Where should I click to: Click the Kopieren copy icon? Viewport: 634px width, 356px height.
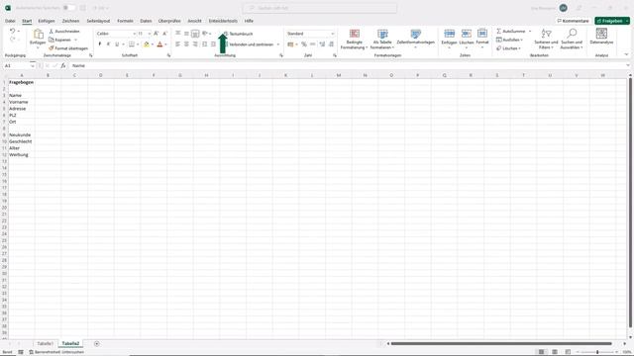[52, 40]
